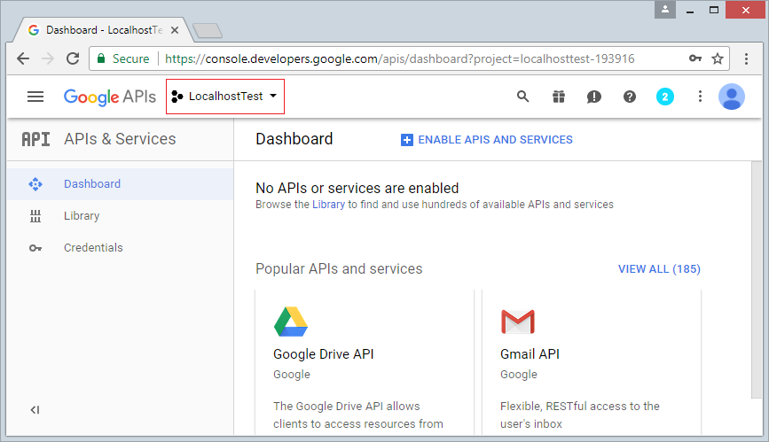Click the Google APIs logo

click(x=110, y=97)
